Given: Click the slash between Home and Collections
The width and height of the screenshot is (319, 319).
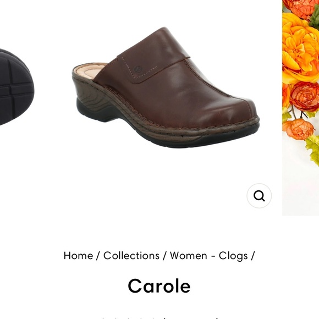Looking at the screenshot, I should pyautogui.click(x=98, y=256).
